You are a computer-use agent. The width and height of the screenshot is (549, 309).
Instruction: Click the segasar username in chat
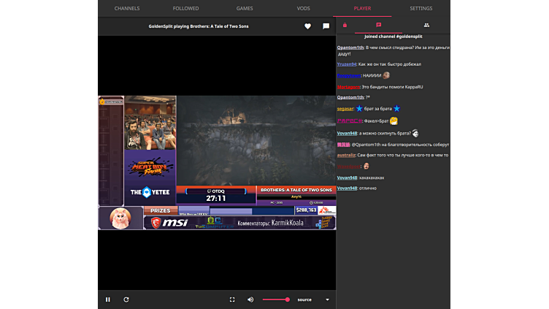[x=345, y=108]
